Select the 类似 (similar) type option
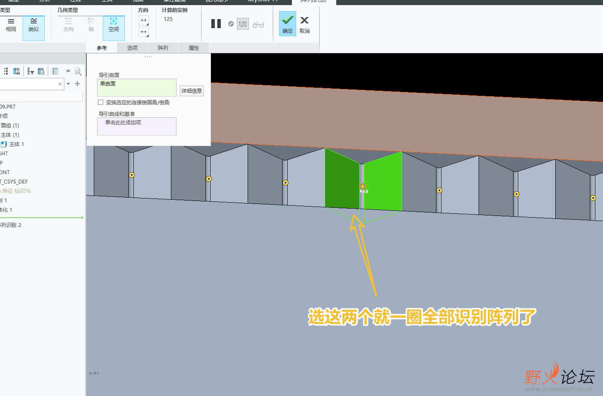The width and height of the screenshot is (603, 396). pos(34,28)
